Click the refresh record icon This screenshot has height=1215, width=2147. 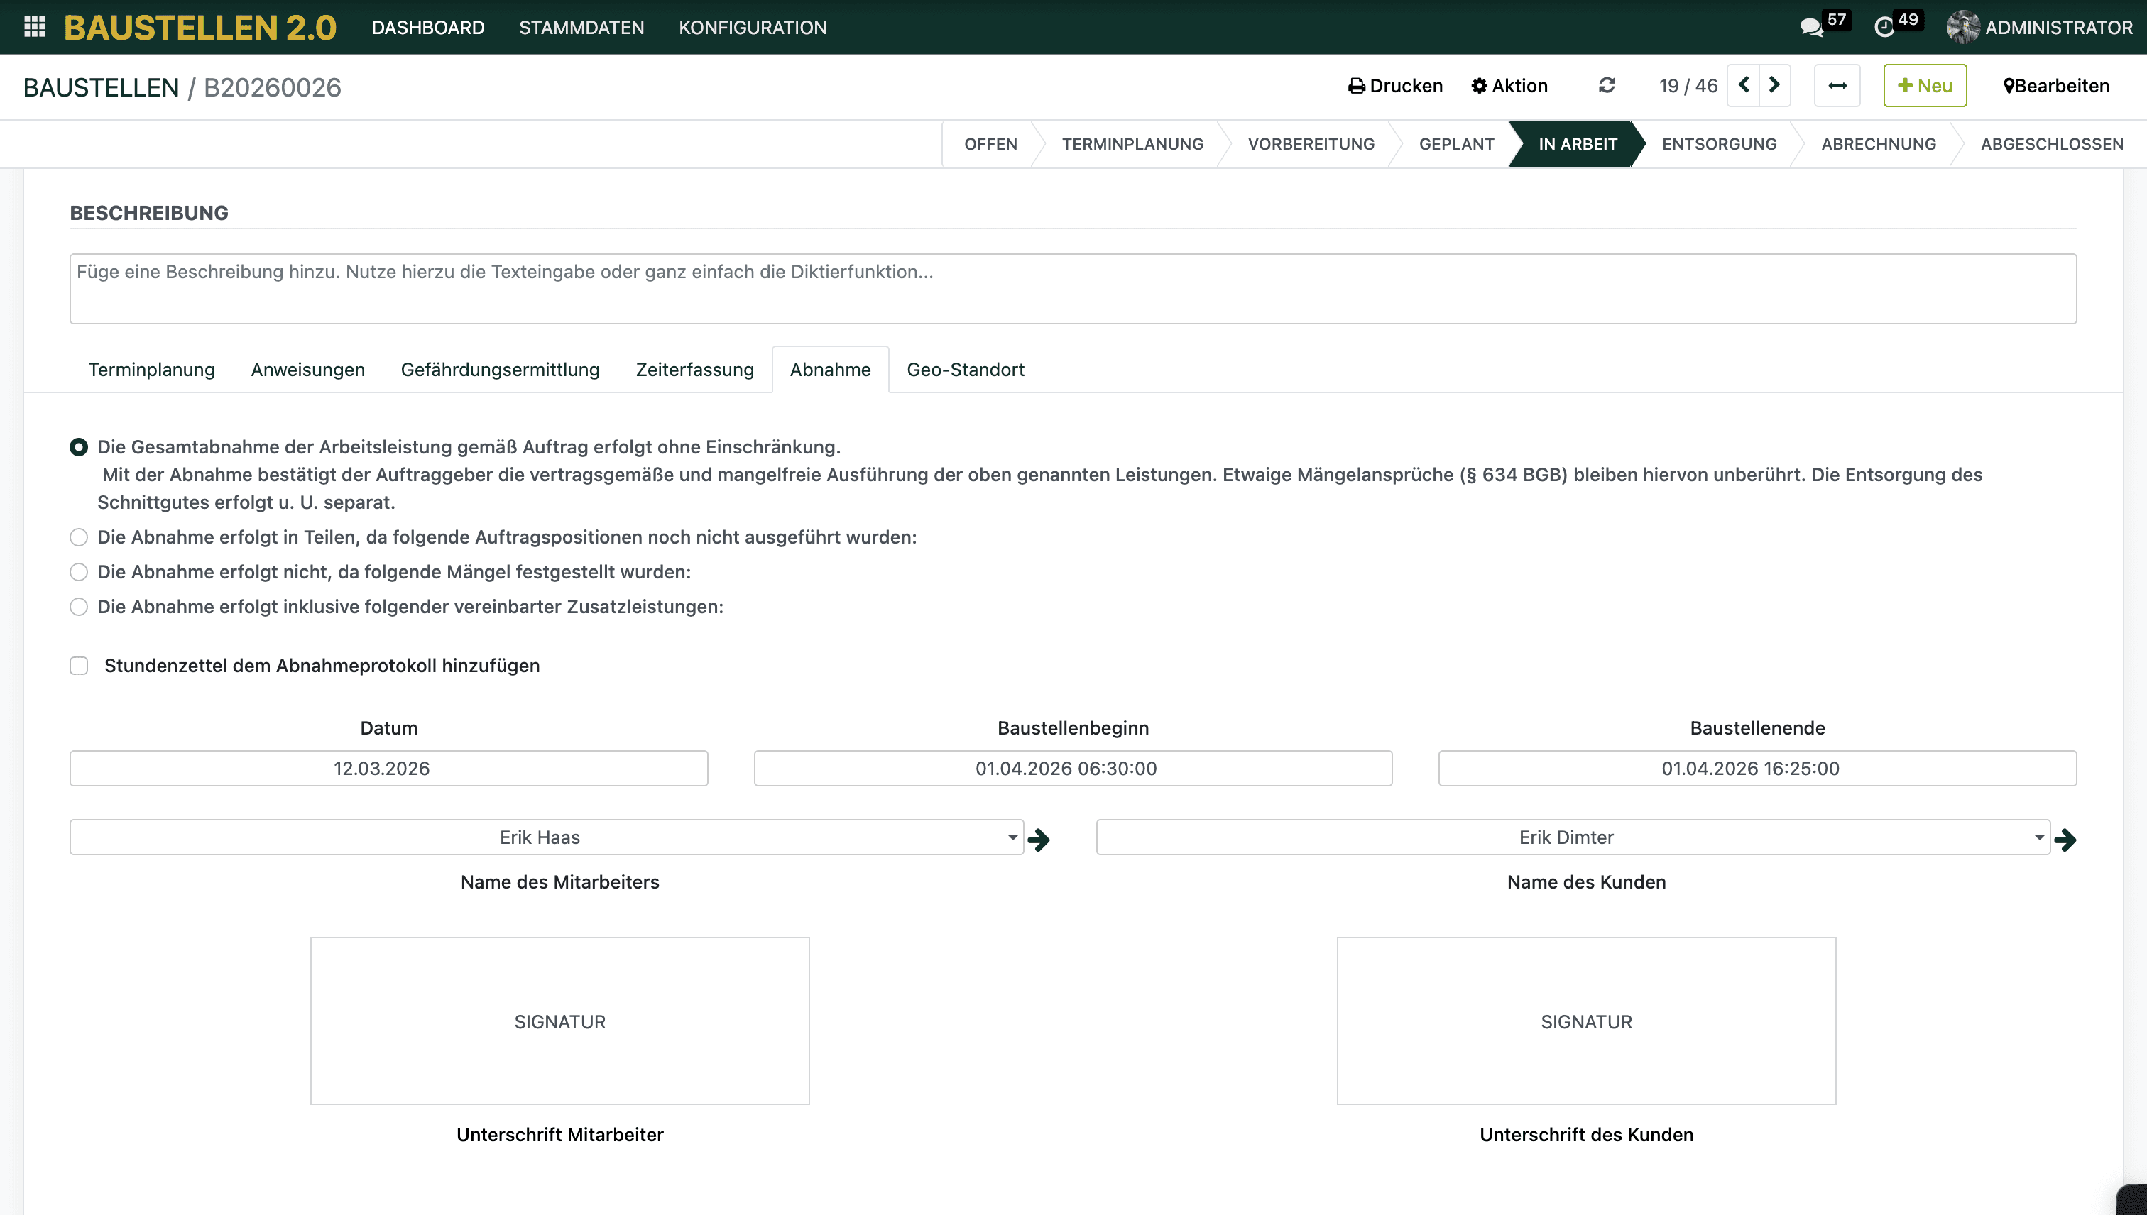[1606, 85]
